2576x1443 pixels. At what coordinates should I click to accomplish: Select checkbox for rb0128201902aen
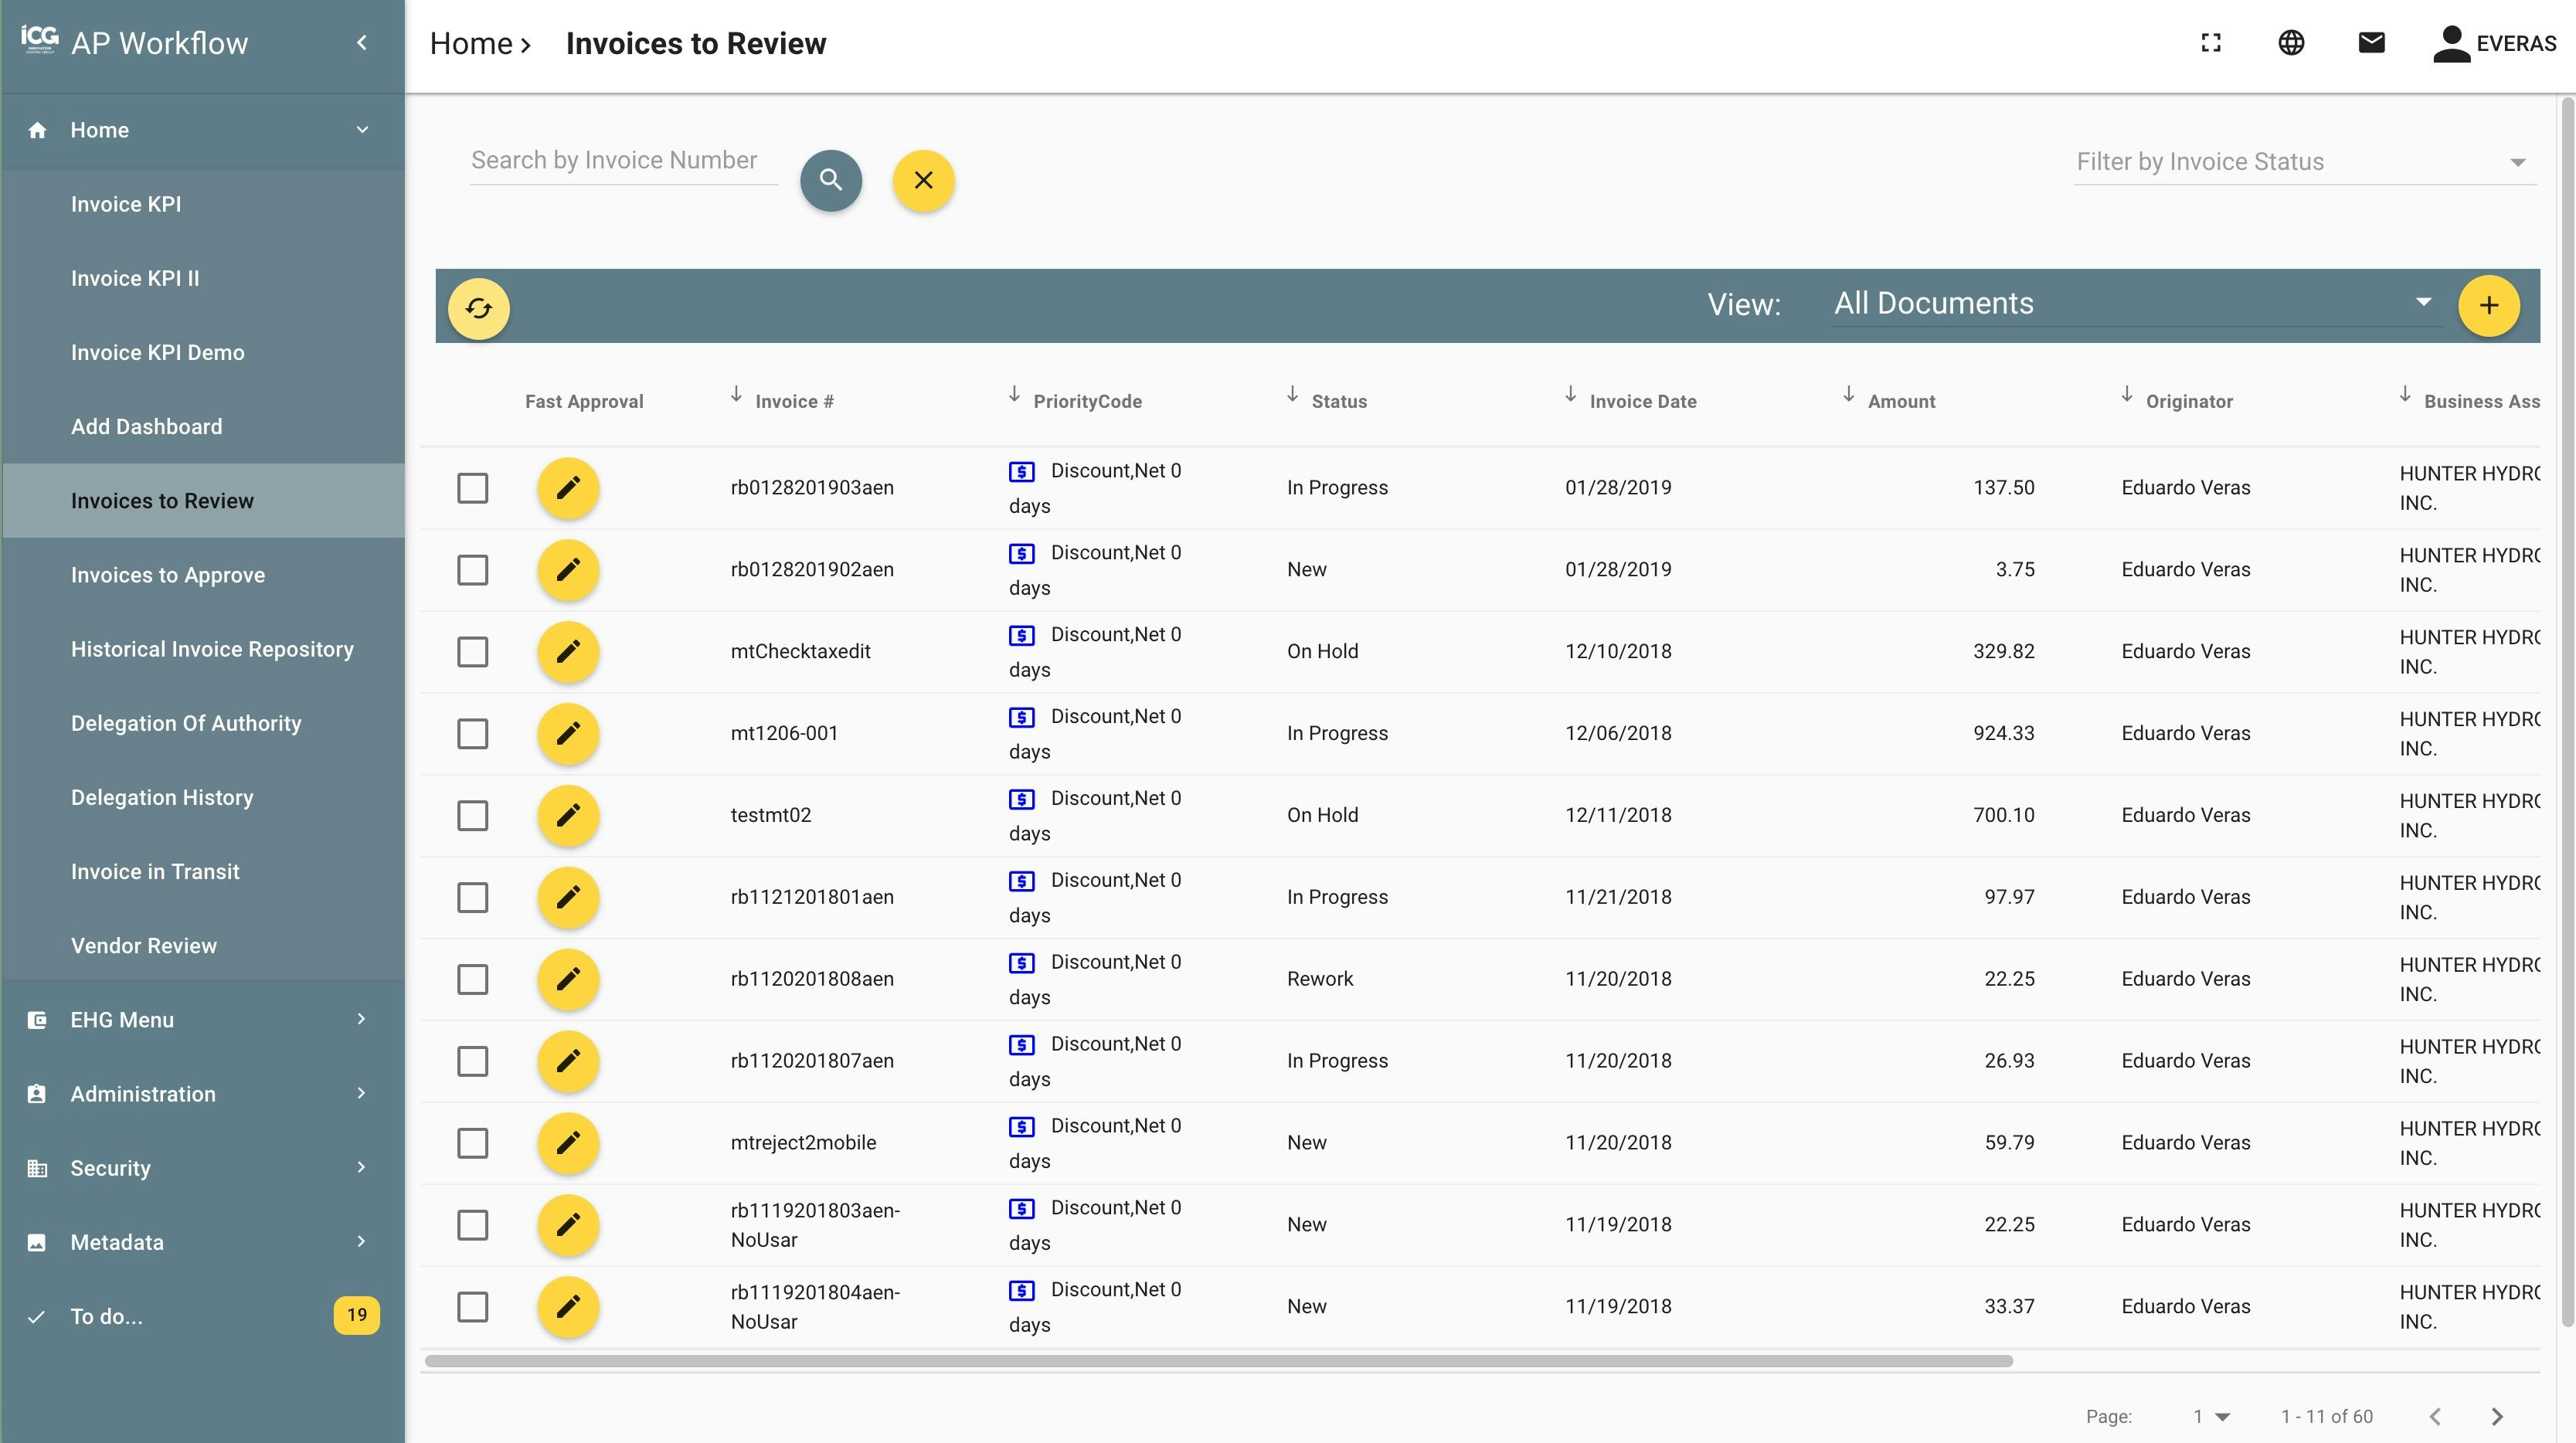pos(472,570)
